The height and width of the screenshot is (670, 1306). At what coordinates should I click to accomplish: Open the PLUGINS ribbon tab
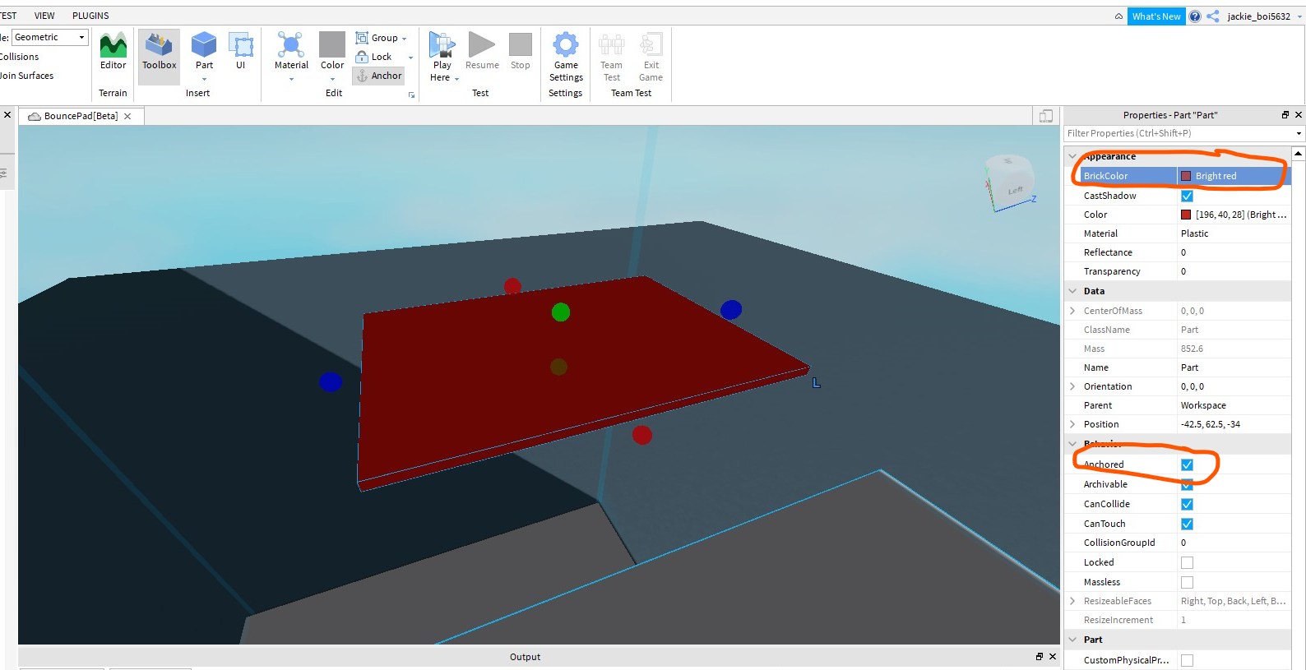click(90, 16)
